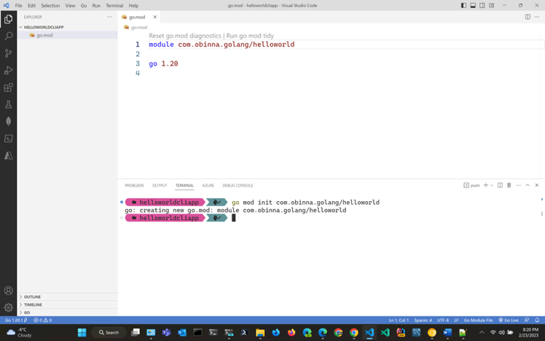Open the Source Control view
This screenshot has height=341, width=545.
pos(8,53)
